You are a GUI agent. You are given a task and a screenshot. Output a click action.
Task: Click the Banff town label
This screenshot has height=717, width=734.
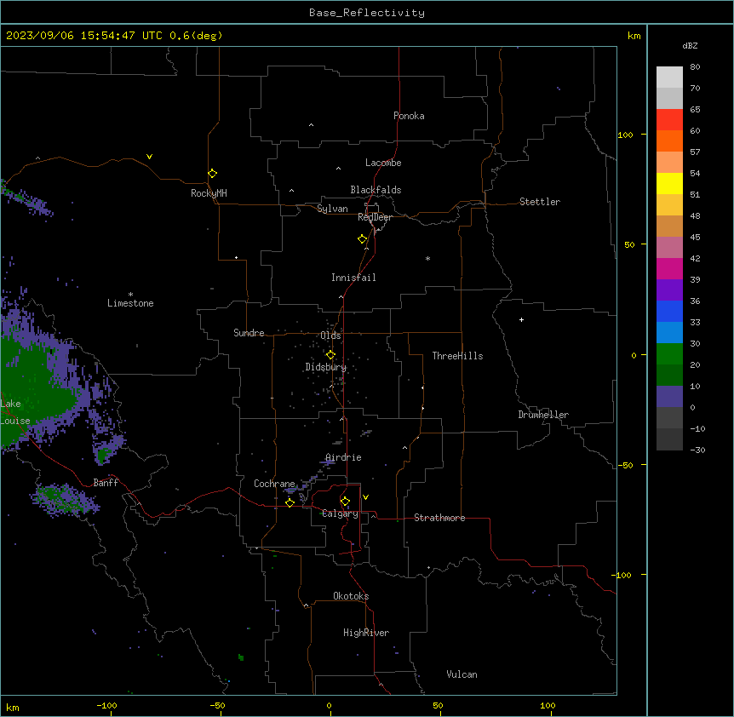[x=106, y=483]
